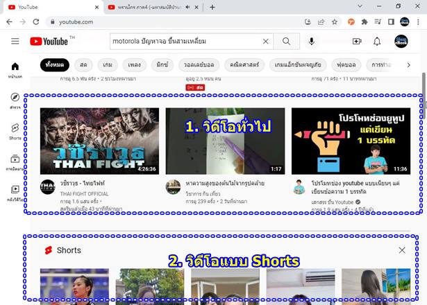
Task: Select the เพลง chip
Action: (x=134, y=64)
